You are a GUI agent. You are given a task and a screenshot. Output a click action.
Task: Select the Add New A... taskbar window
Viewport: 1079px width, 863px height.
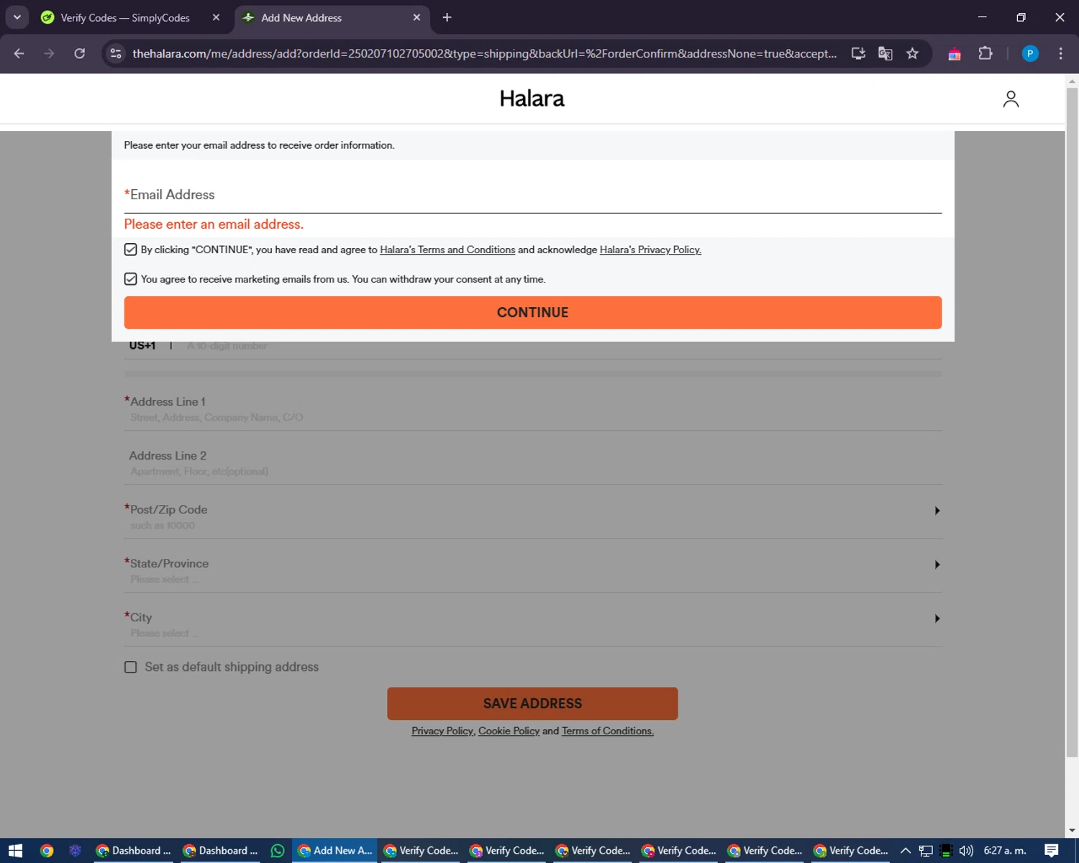pos(335,851)
